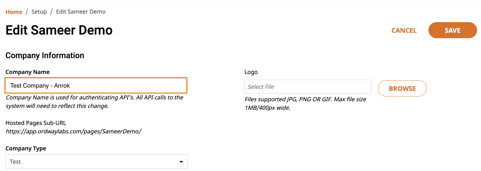Click the supported file types note
The height and width of the screenshot is (171, 481).
pos(305,103)
